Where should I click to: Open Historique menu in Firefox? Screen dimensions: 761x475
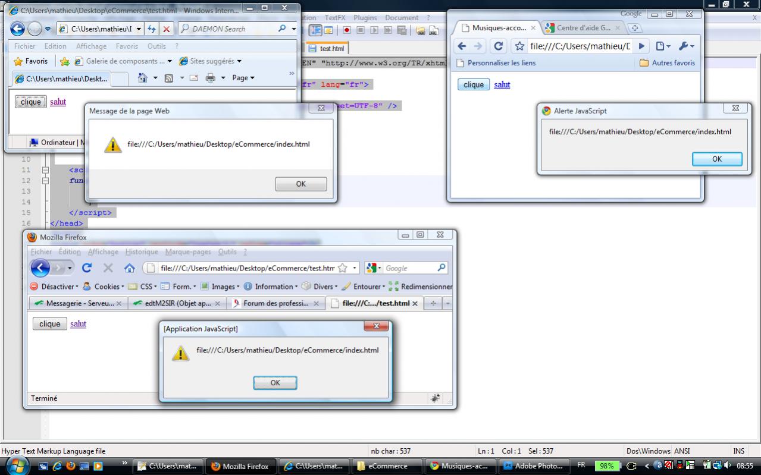click(142, 252)
